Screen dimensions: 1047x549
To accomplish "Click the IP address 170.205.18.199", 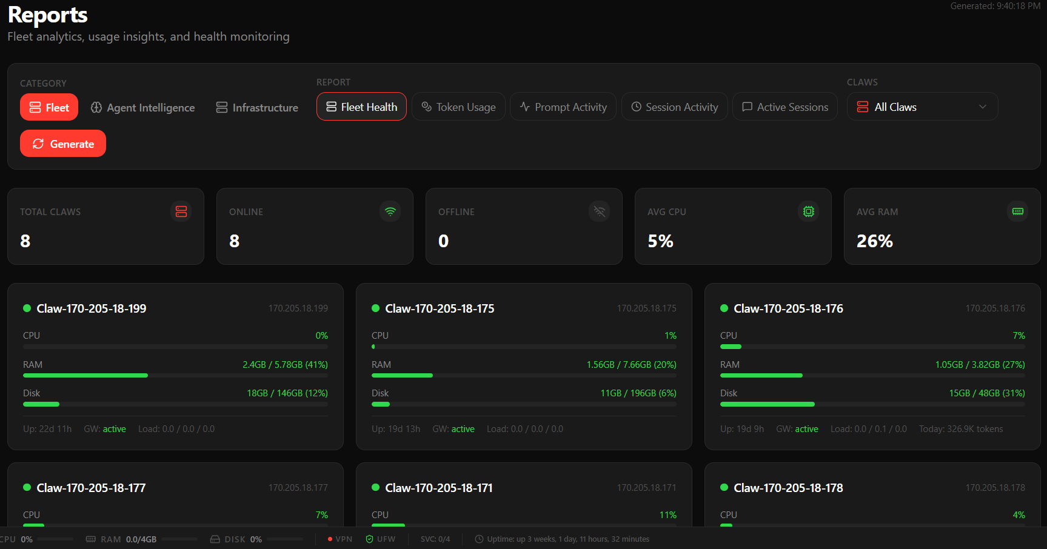I will pos(298,308).
